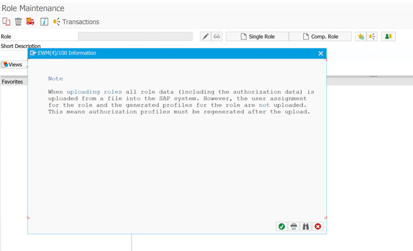
Task: Click the binoculars find icon
Action: click(x=306, y=226)
